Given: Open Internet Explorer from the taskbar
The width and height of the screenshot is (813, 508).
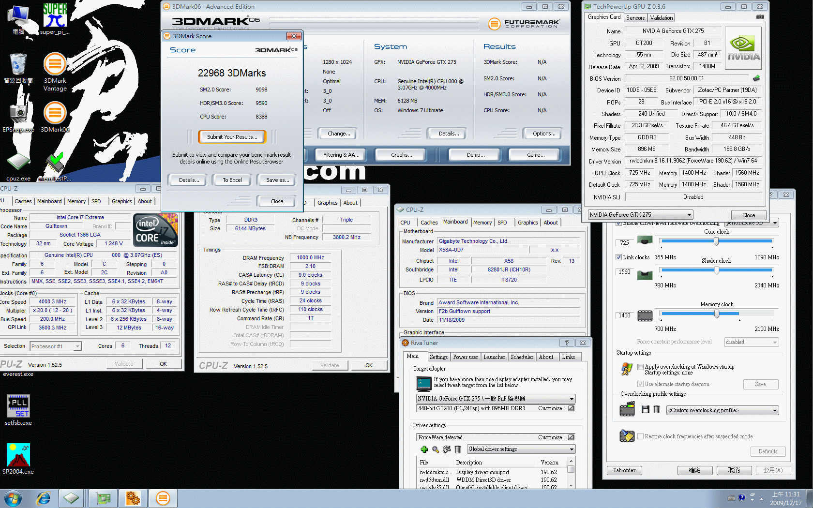Looking at the screenshot, I should pyautogui.click(x=44, y=498).
